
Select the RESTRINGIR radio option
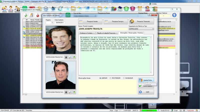coord(110,78)
